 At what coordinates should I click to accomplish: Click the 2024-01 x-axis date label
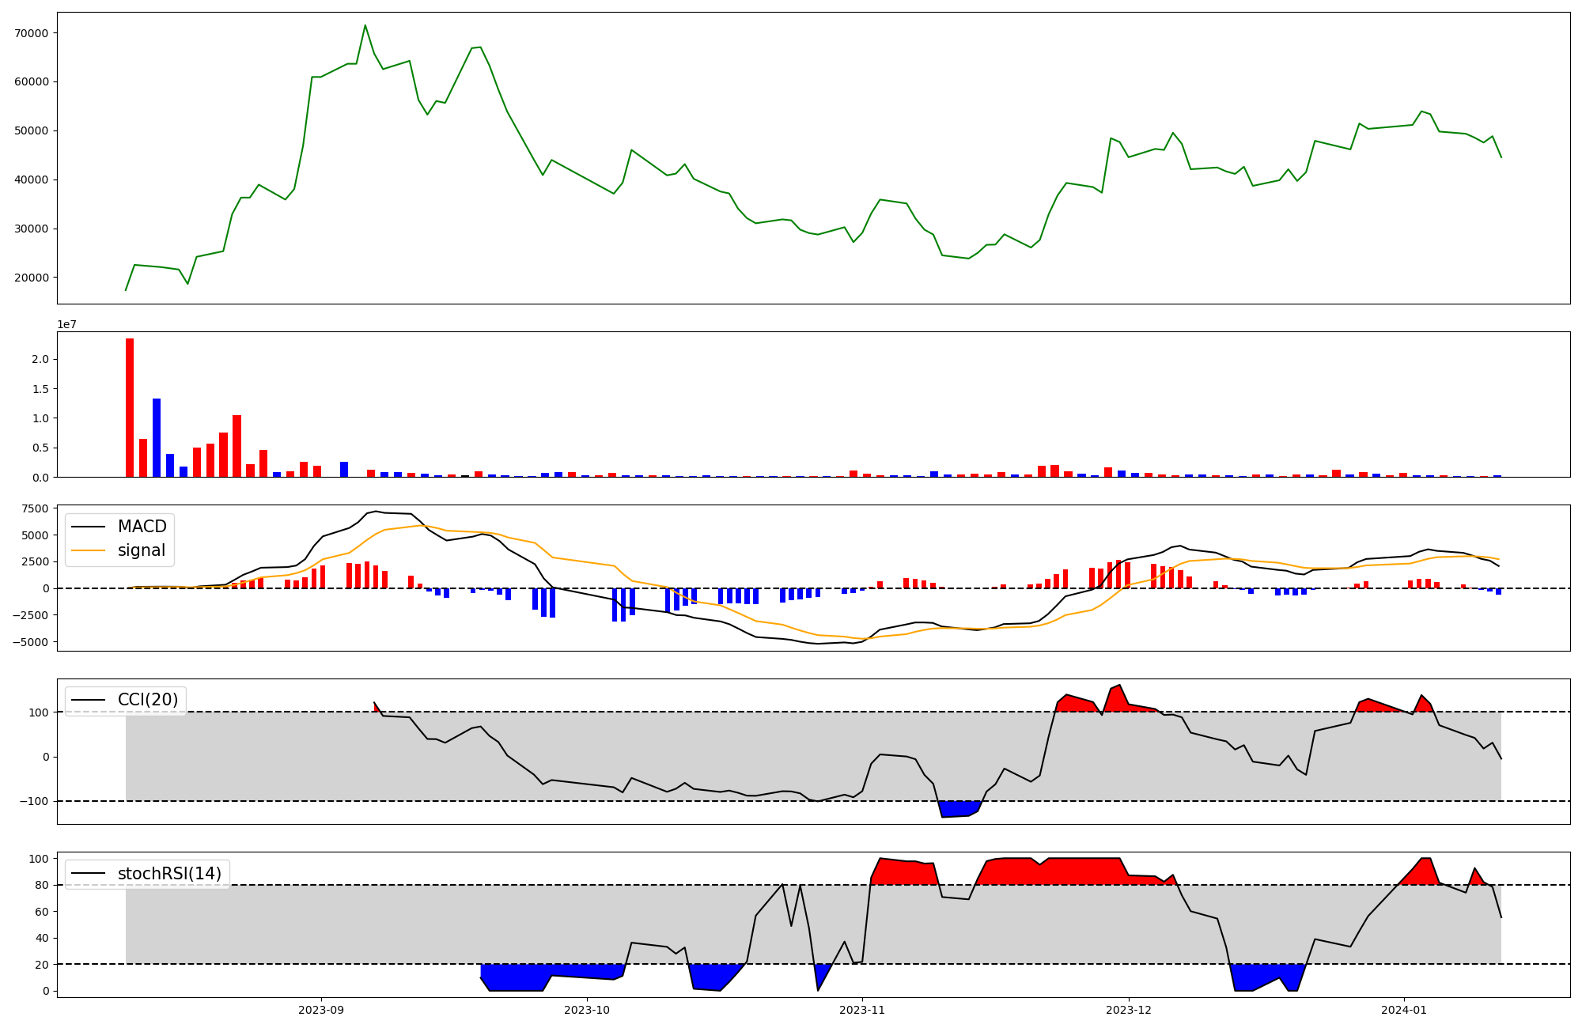pyautogui.click(x=1403, y=1010)
